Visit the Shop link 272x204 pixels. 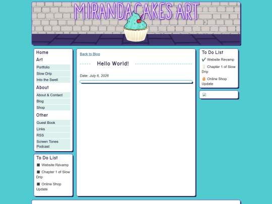[x=53, y=108]
